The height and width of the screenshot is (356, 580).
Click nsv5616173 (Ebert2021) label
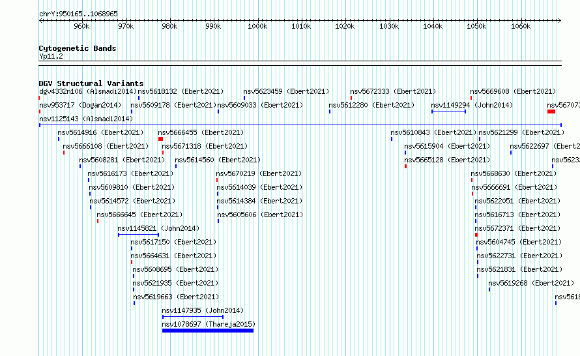point(130,173)
